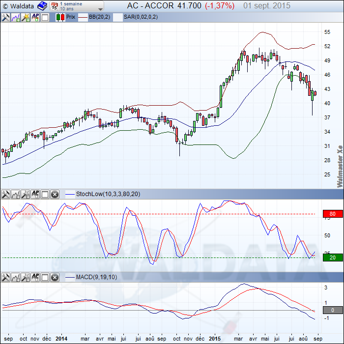The image size is (344, 344).
Task: Close the MACD indicator panel
Action: [55, 278]
